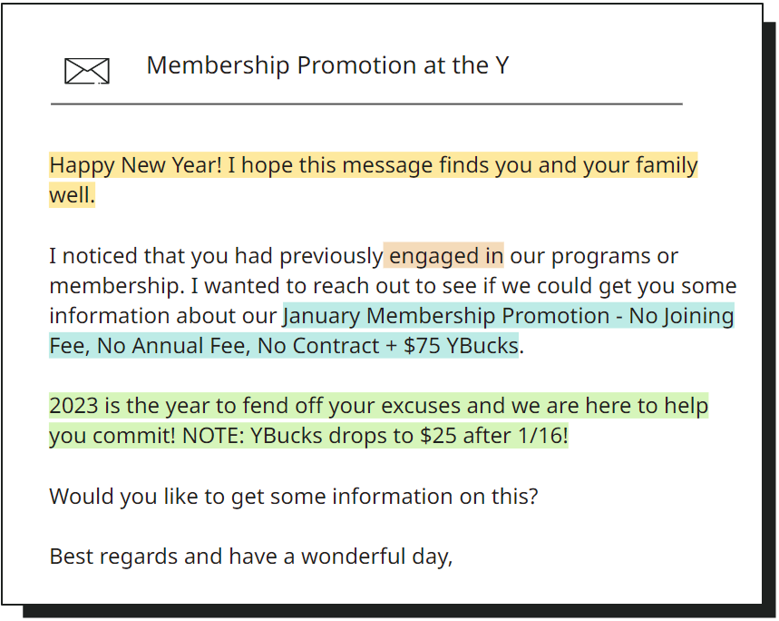Viewport: 779px width, 621px height.
Task: Click the divider line under the subject
Action: click(x=366, y=104)
